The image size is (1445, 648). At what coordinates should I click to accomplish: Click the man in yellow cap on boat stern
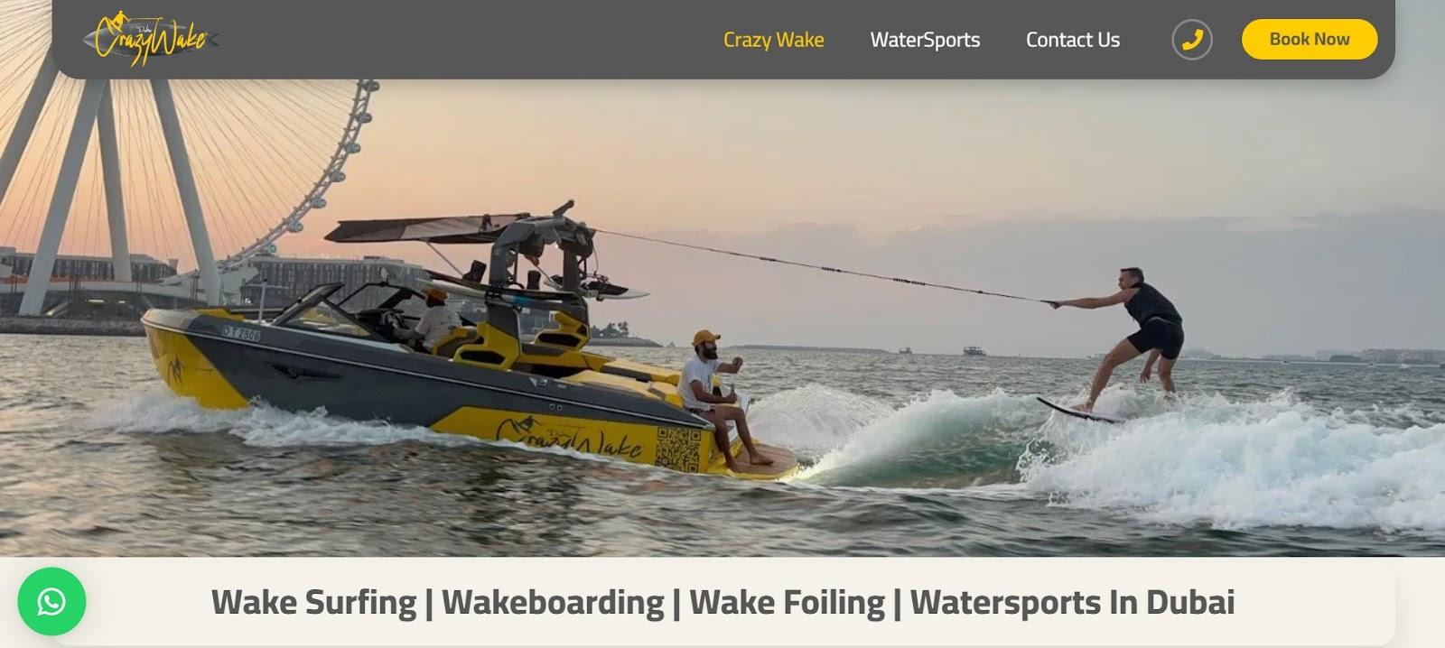(713, 397)
